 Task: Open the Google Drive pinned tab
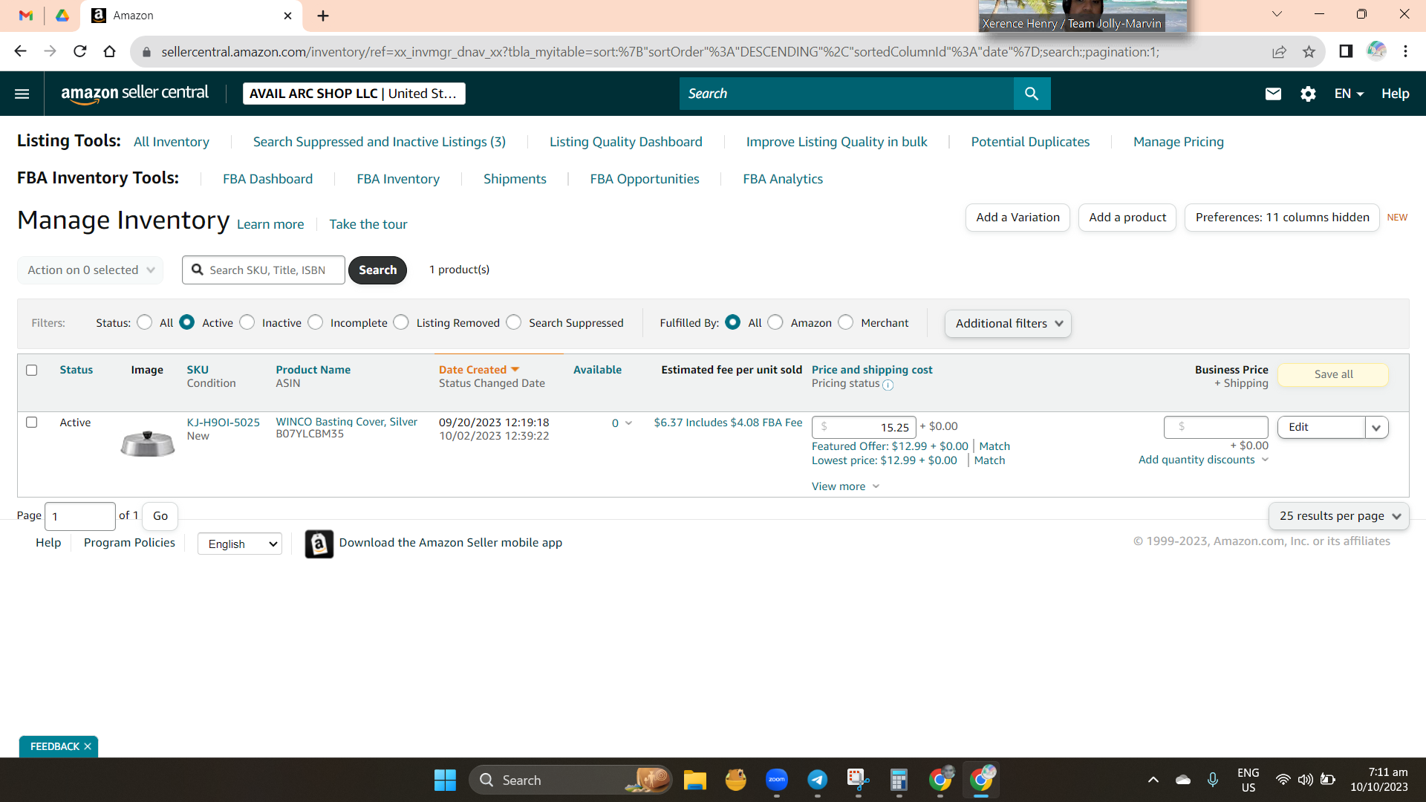(x=62, y=16)
